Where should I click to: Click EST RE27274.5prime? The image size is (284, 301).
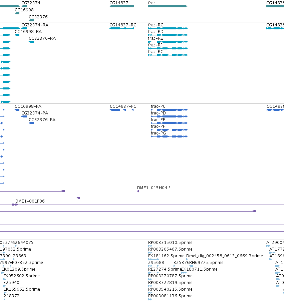pos(154,273)
